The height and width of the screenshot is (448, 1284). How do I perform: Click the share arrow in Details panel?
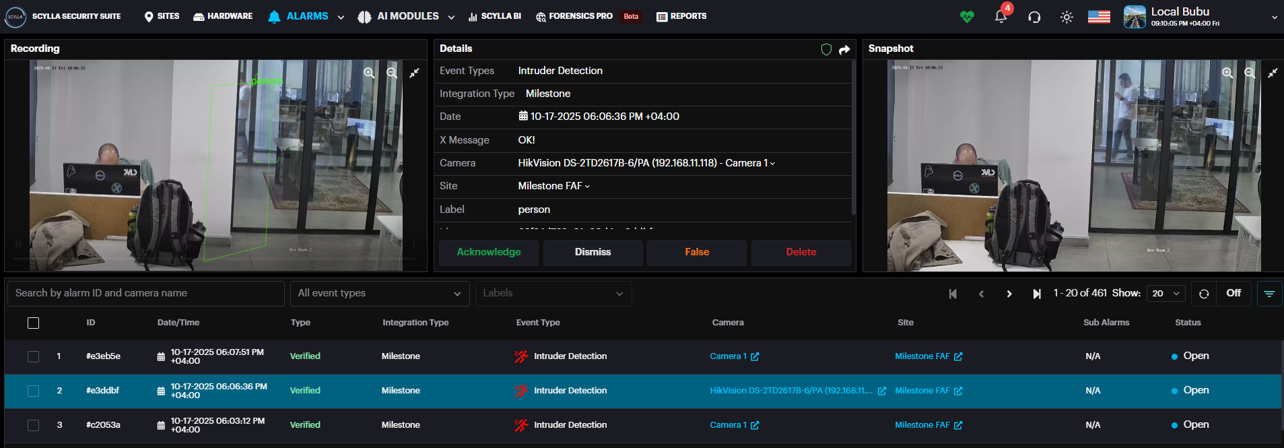844,49
